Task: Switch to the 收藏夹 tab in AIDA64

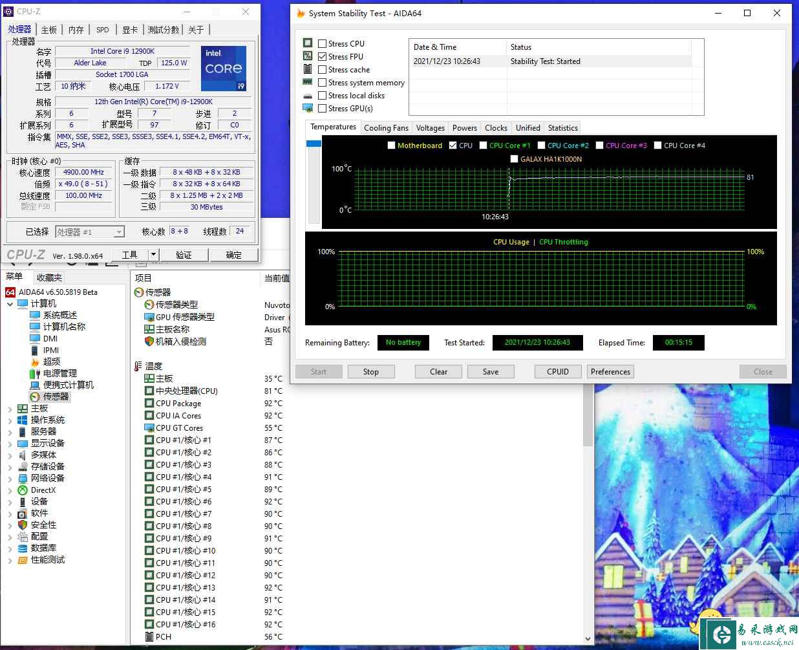Action: [49, 277]
